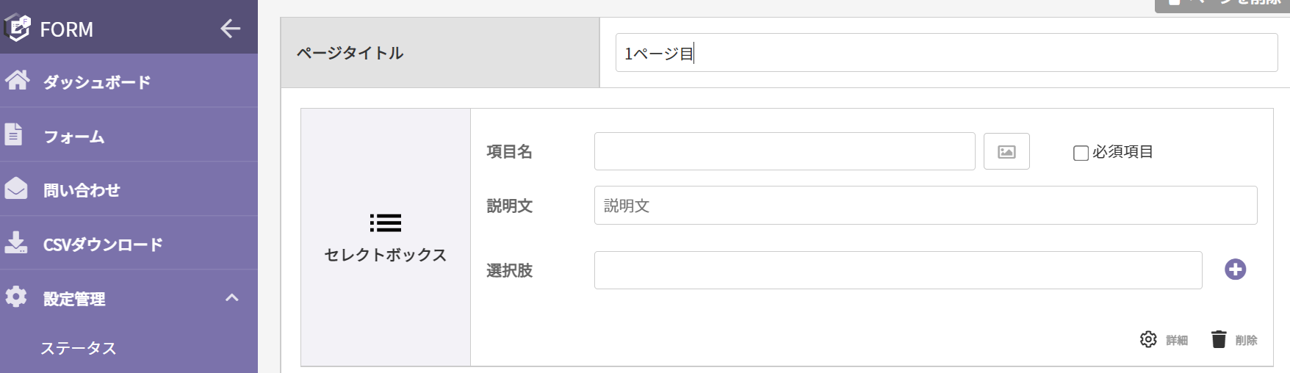Add a choice with the plus icon
1290x373 pixels.
1235,269
